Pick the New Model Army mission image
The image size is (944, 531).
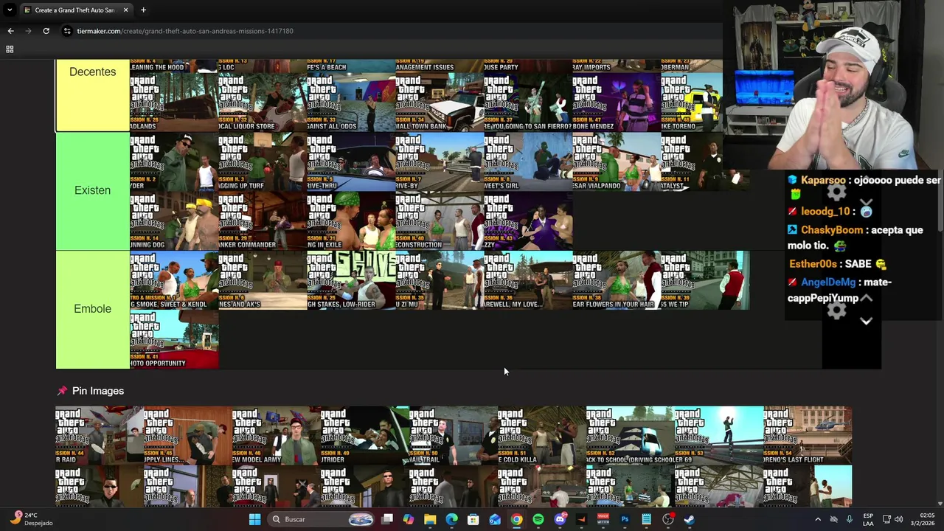(277, 435)
